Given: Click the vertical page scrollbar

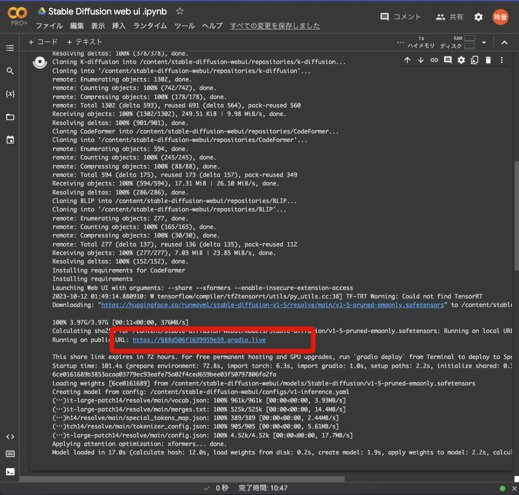Looking at the screenshot, I should pyautogui.click(x=517, y=215).
